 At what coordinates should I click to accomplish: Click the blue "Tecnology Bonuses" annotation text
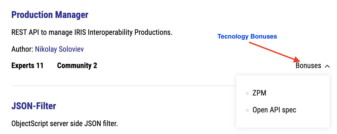pos(247,37)
